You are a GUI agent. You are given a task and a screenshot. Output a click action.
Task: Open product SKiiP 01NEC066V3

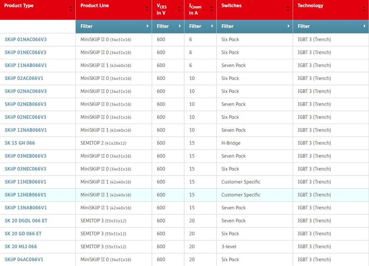[x=25, y=52]
